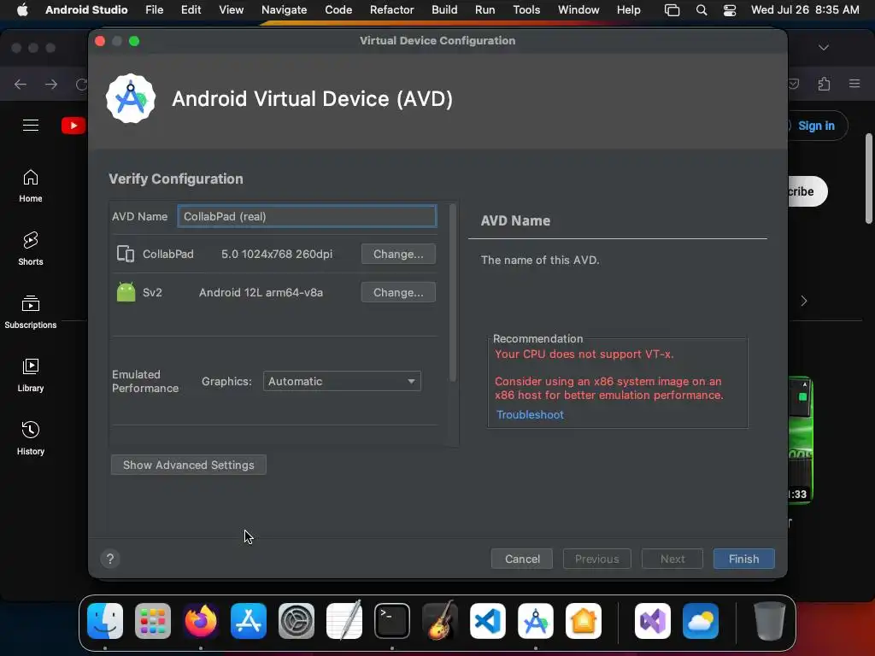Launch Firefox from the dock
875x656 pixels.
[201, 621]
